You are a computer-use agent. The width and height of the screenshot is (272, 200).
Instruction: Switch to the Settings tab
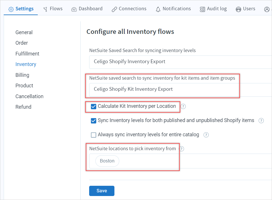click(21, 9)
